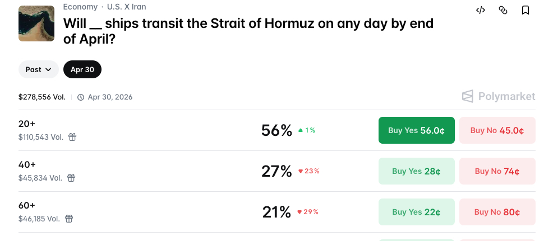This screenshot has width=544, height=241.
Task: Buy Yes at 56.0¢ for 20+
Action: click(x=416, y=130)
